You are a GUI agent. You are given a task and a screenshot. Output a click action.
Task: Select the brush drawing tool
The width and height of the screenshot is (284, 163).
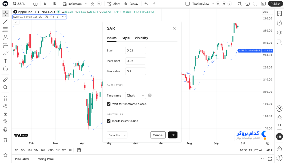pos(5,53)
